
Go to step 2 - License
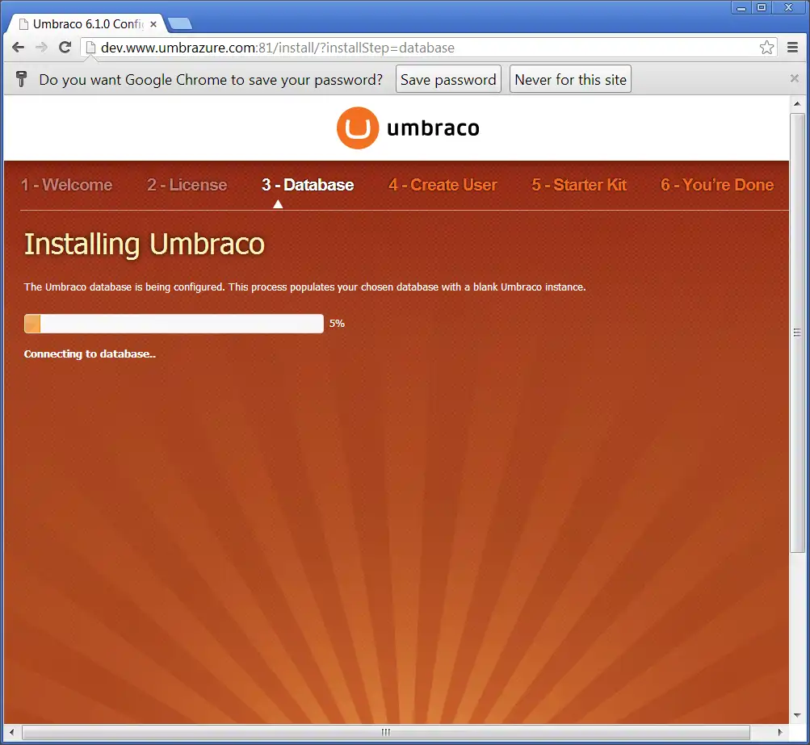pyautogui.click(x=187, y=185)
